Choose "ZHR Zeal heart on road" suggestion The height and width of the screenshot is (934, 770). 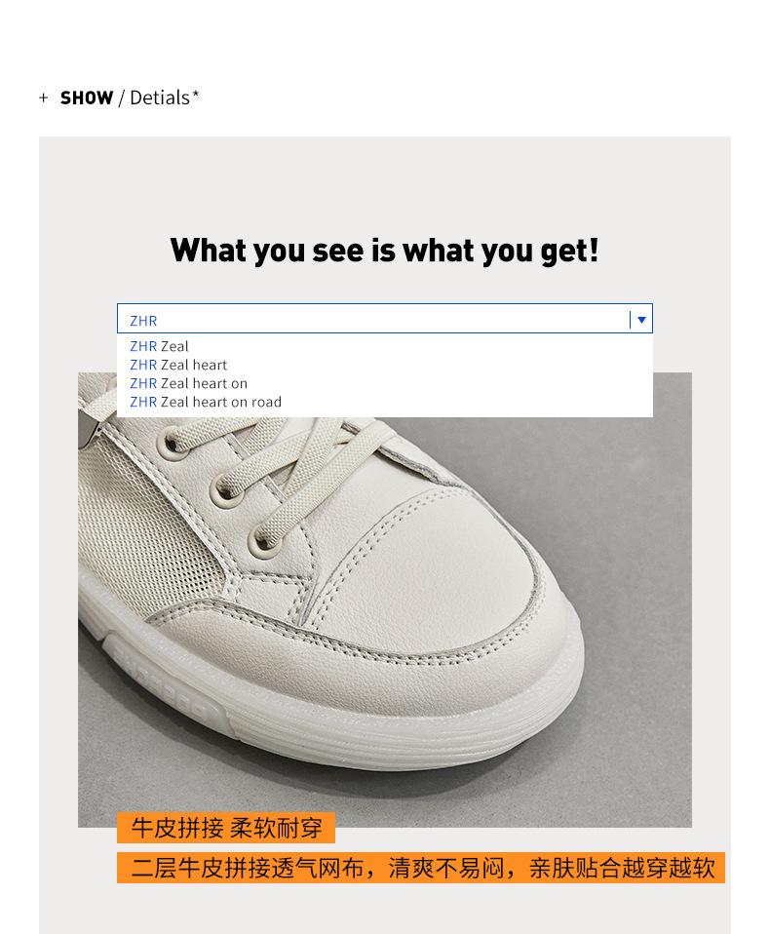(206, 402)
